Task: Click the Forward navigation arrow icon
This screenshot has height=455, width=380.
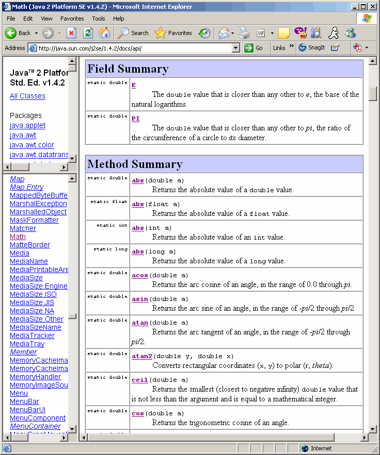Action: [x=48, y=33]
